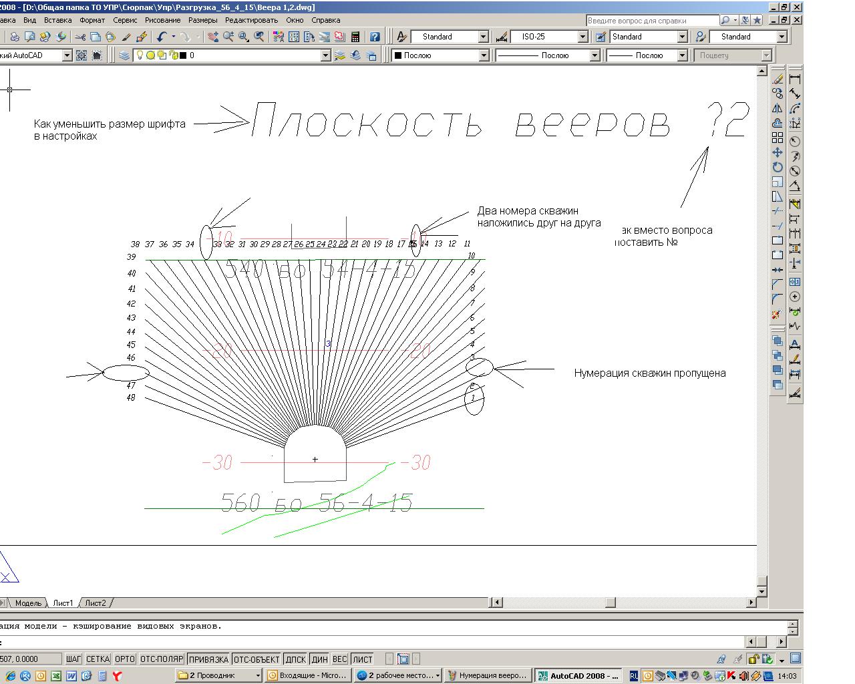Select the Move tool
This screenshot has height=684, width=855.
click(778, 152)
